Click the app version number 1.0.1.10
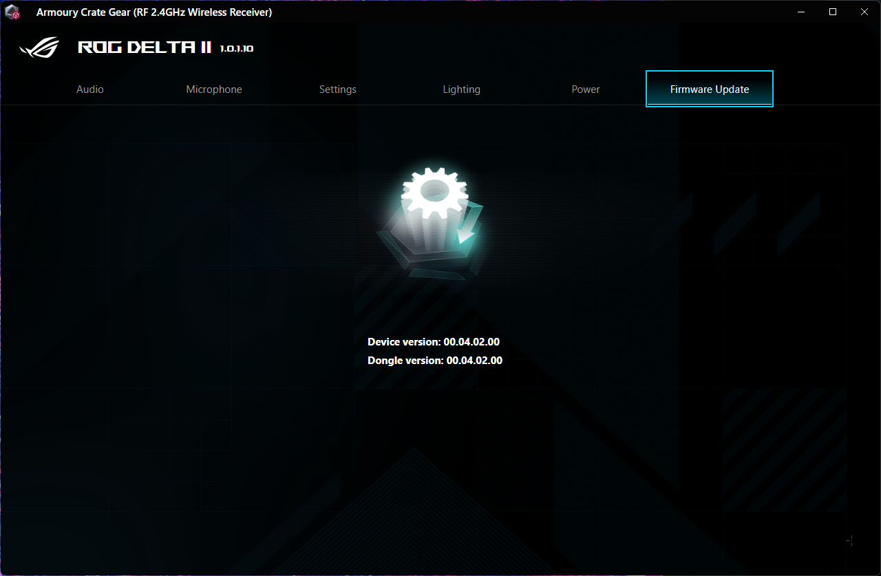Screen dimensions: 881x576 pos(237,49)
